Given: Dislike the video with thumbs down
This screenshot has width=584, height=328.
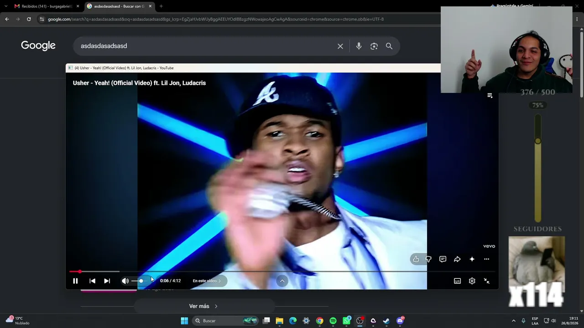Looking at the screenshot, I should click(x=428, y=259).
